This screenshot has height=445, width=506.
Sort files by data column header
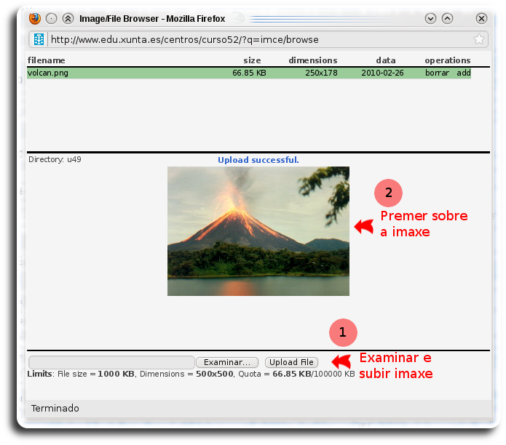click(x=386, y=60)
